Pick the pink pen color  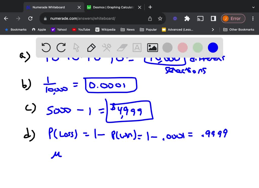tap(183, 47)
